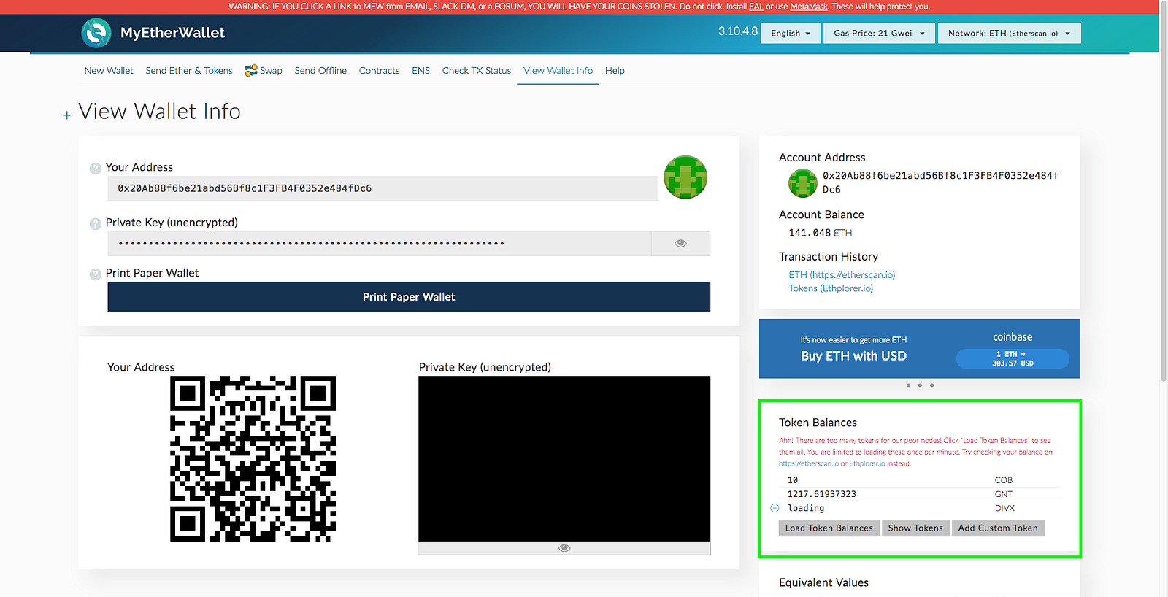
Task: Reveal private key with the eye toggle
Action: coord(680,244)
